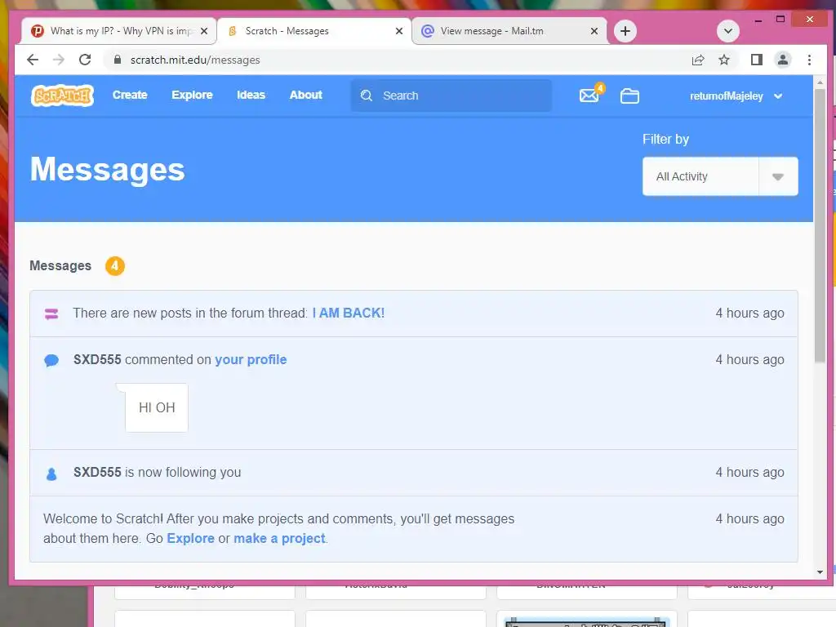Go to the Ideas page
This screenshot has height=627, width=836.
[x=251, y=95]
